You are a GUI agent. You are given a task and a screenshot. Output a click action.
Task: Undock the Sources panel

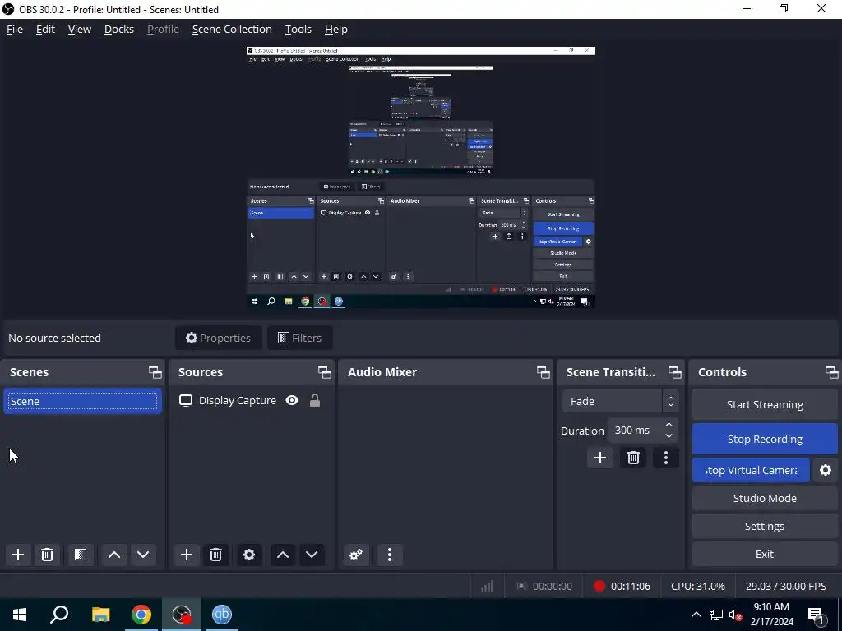(324, 372)
